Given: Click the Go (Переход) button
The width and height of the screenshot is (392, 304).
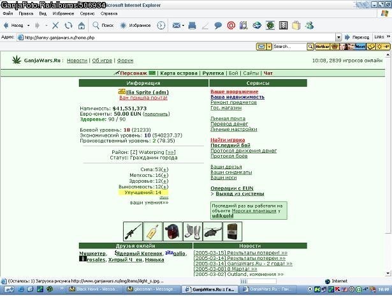Looking at the screenshot, I should (x=357, y=37).
